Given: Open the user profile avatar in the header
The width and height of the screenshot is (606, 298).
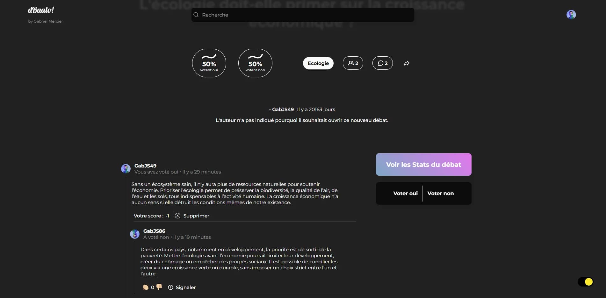Looking at the screenshot, I should click(x=571, y=15).
